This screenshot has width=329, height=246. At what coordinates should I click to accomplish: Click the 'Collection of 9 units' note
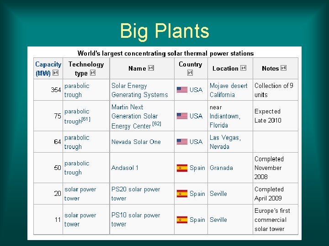(274, 90)
